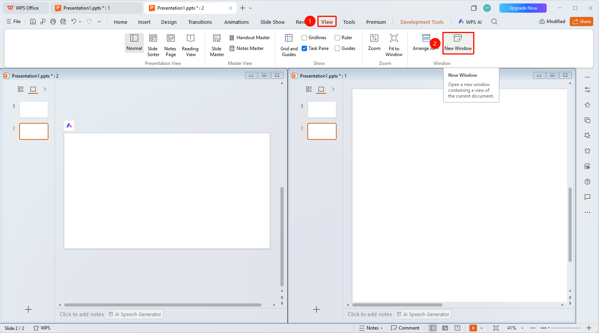Click the Share button

[x=582, y=22]
